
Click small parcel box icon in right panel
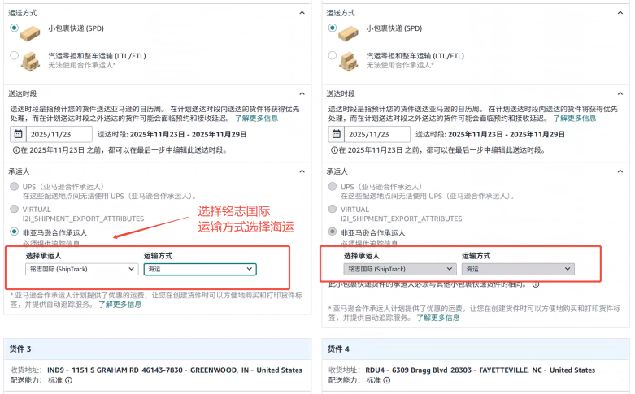tap(348, 33)
